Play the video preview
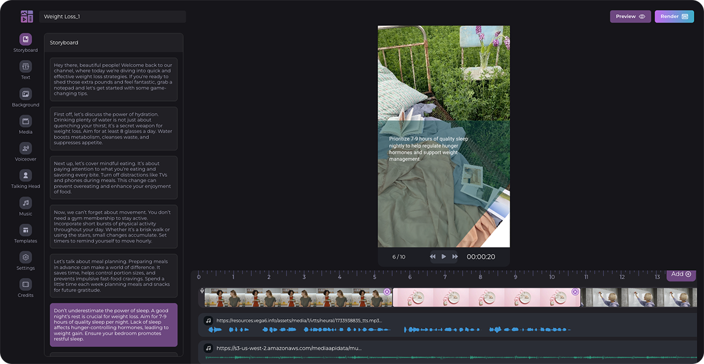This screenshot has height=364, width=704. (x=443, y=256)
